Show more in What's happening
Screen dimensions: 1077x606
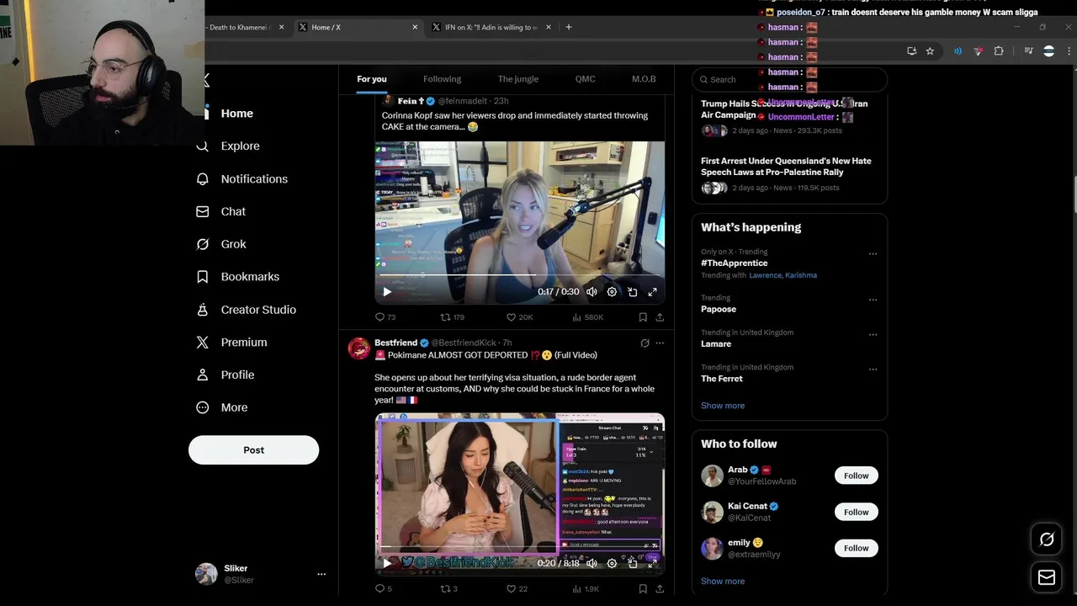(x=723, y=406)
